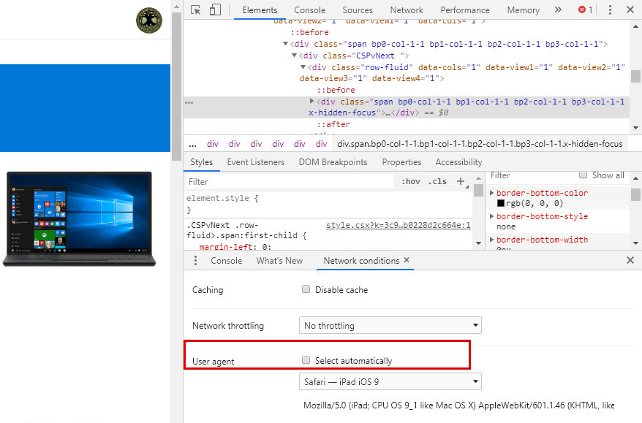
Task: Toggle the device toolbar icon
Action: coord(215,9)
